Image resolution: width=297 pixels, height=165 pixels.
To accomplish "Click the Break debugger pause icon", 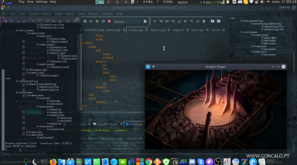I will tap(198, 22).
